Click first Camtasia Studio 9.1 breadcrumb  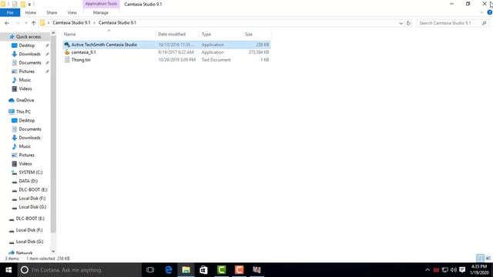tap(72, 22)
